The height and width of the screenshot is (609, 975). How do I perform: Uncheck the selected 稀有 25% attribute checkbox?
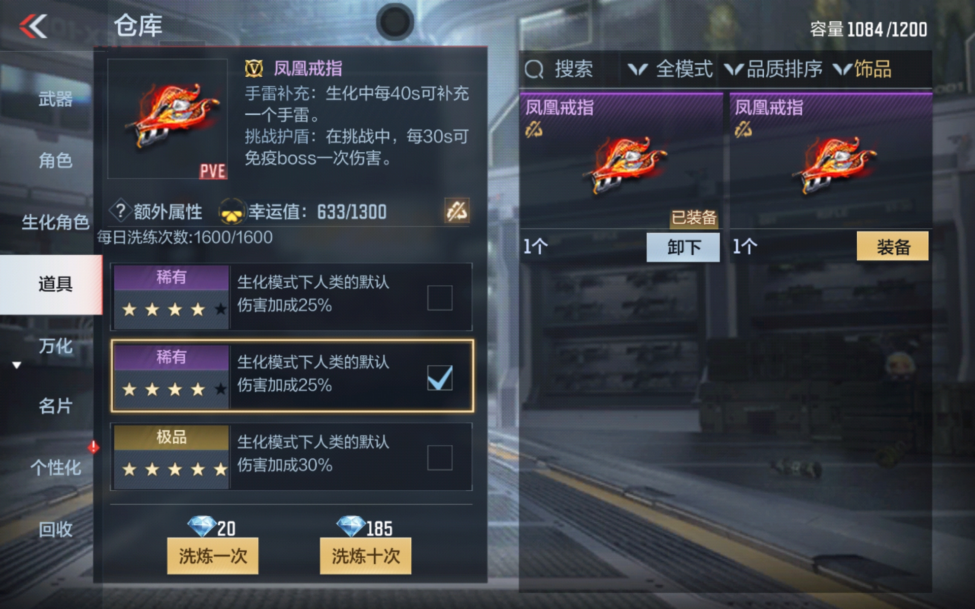(x=440, y=378)
